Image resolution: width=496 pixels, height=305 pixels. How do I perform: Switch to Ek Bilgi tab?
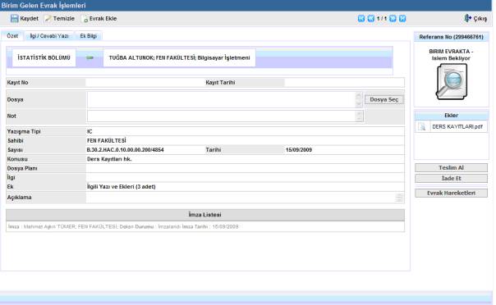coord(88,36)
